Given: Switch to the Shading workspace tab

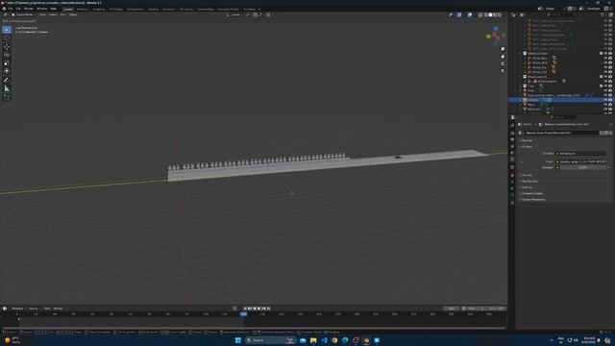Looking at the screenshot, I should point(153,9).
